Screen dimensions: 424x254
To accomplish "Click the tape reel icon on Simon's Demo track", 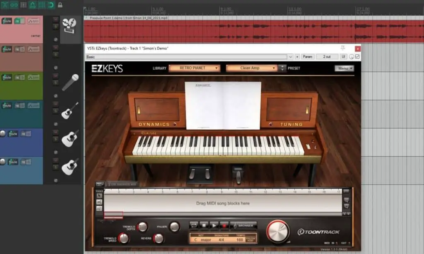I will click(x=70, y=26).
